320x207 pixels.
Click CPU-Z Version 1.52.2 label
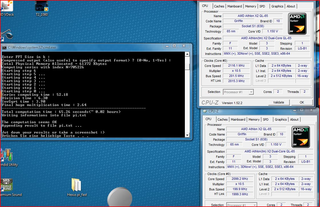[232, 103]
